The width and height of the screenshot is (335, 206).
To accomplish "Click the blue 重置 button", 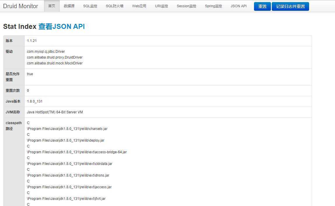I will click(x=262, y=6).
